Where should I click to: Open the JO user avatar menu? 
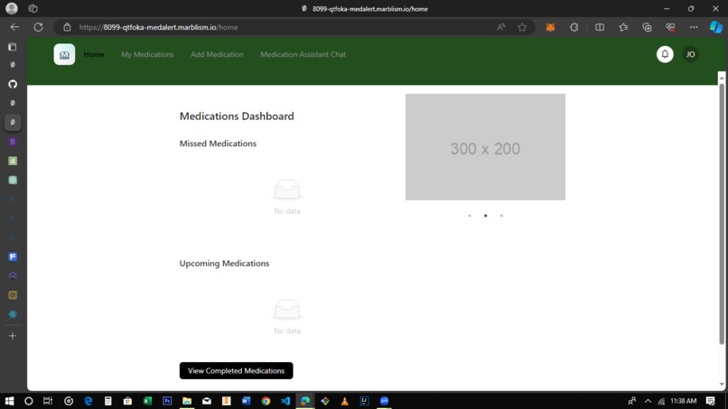coord(690,54)
